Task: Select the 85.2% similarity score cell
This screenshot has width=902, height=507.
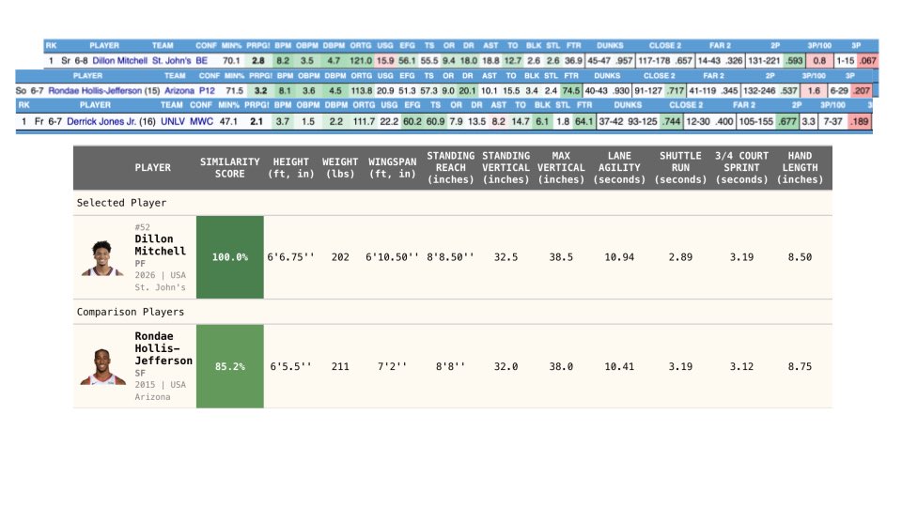Action: [x=229, y=366]
